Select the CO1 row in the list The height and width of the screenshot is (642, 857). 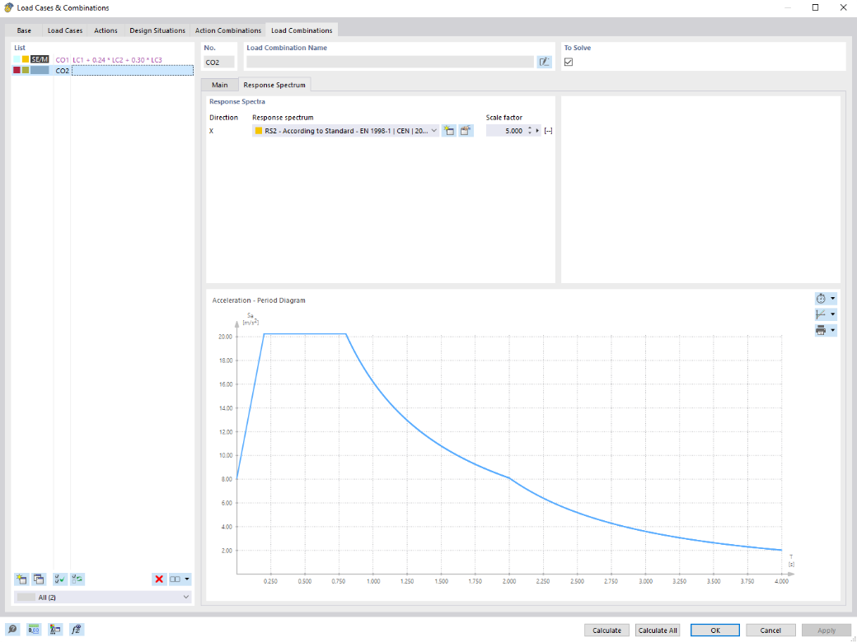pyautogui.click(x=103, y=59)
